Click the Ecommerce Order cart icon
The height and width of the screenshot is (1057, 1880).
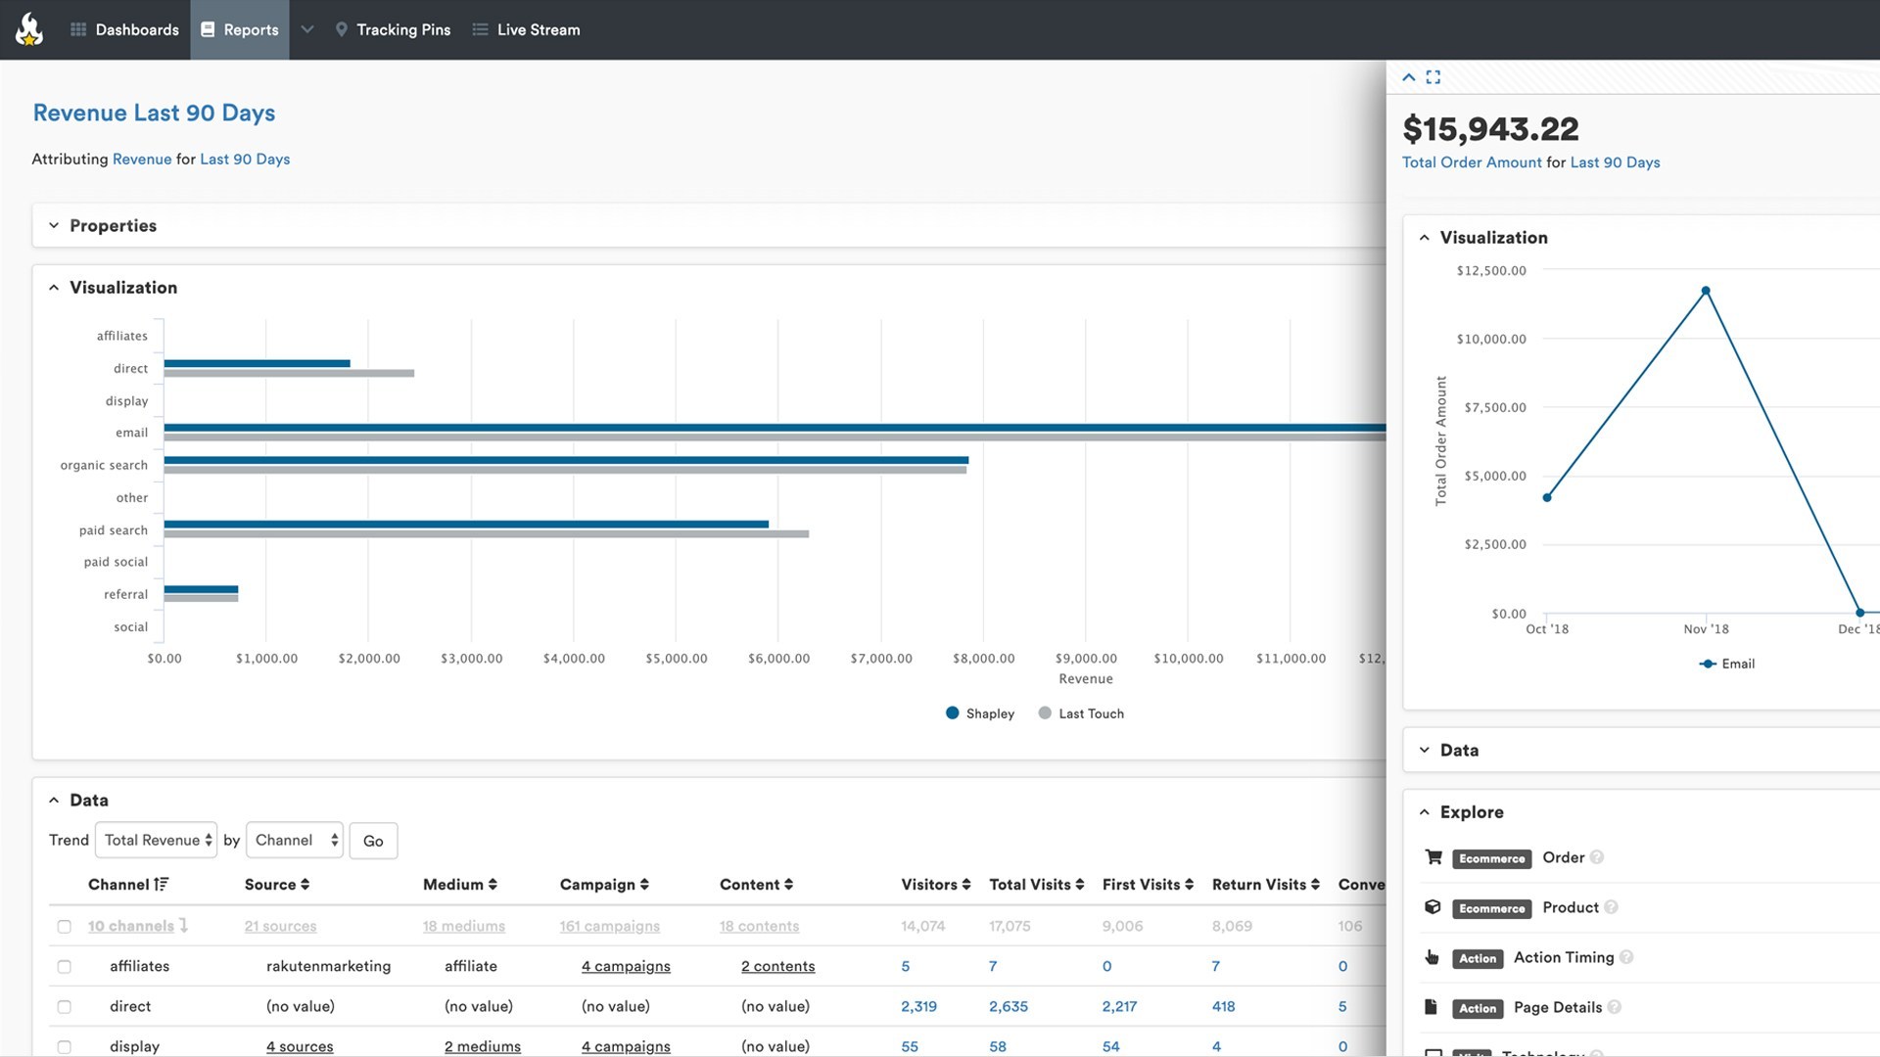pos(1433,857)
